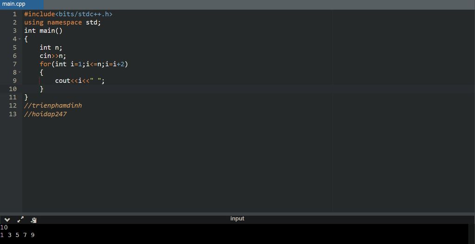Place cursor on the using namespace std line
The width and height of the screenshot is (475, 244).
click(x=62, y=22)
